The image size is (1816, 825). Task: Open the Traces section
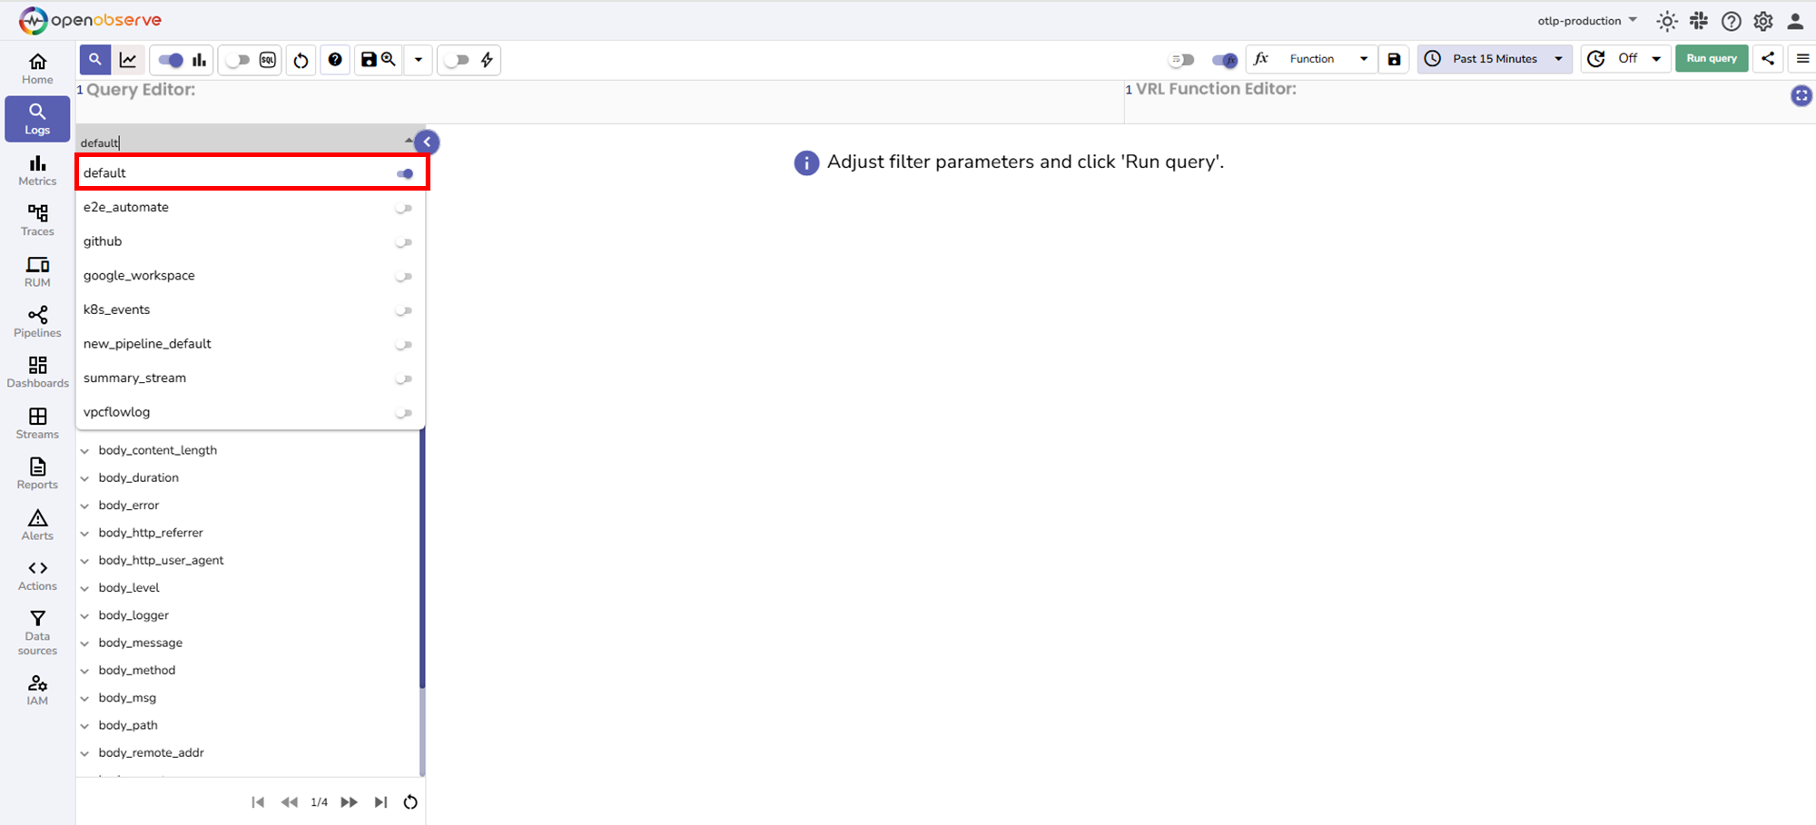pos(37,221)
